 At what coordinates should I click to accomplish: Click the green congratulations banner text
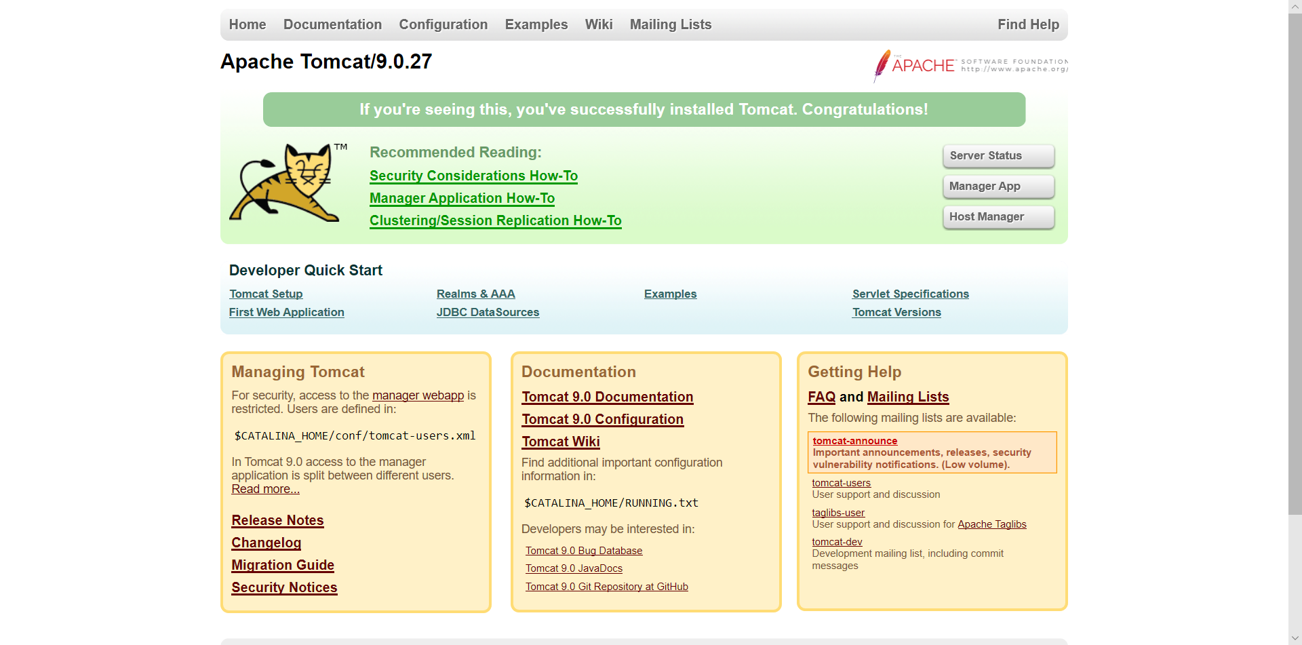tap(644, 109)
